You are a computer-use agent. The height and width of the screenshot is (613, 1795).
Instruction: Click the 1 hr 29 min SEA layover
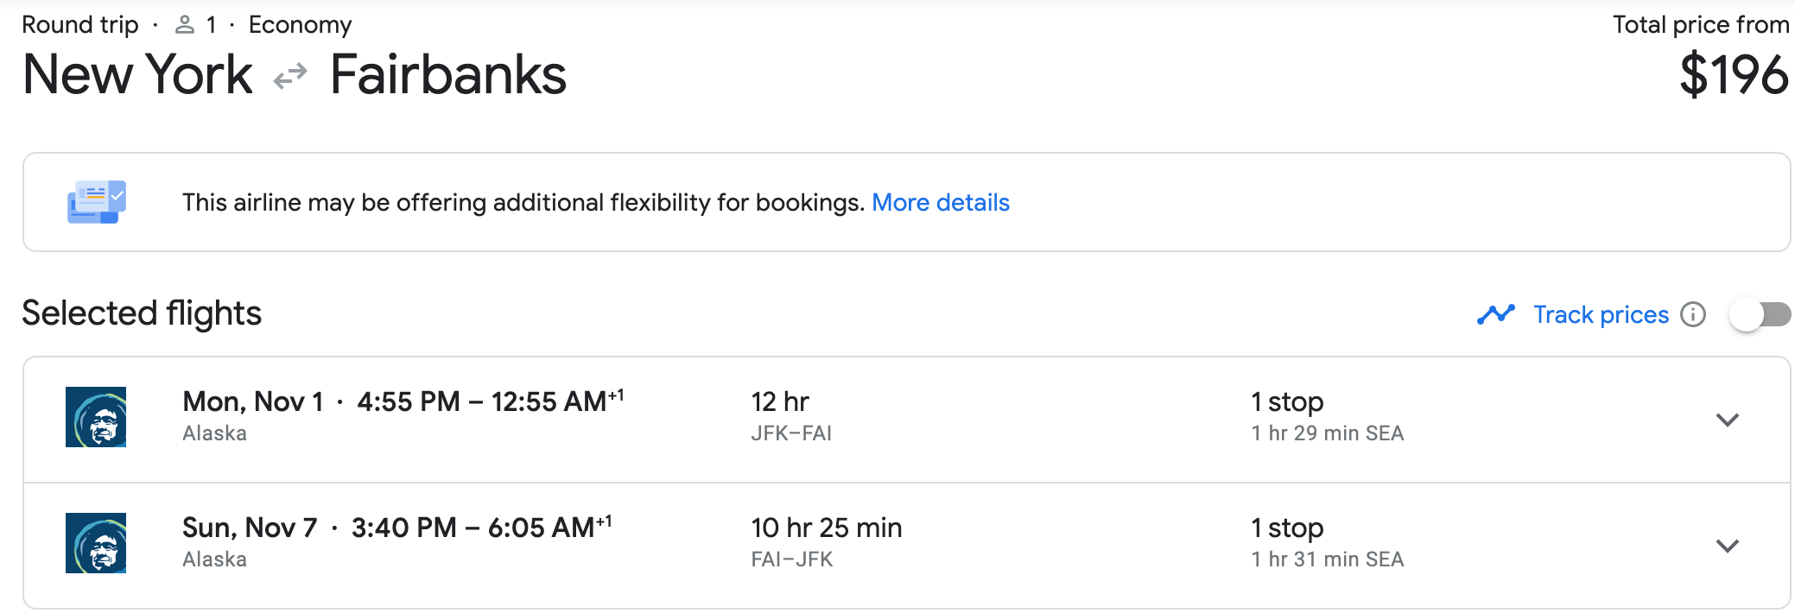point(1327,433)
